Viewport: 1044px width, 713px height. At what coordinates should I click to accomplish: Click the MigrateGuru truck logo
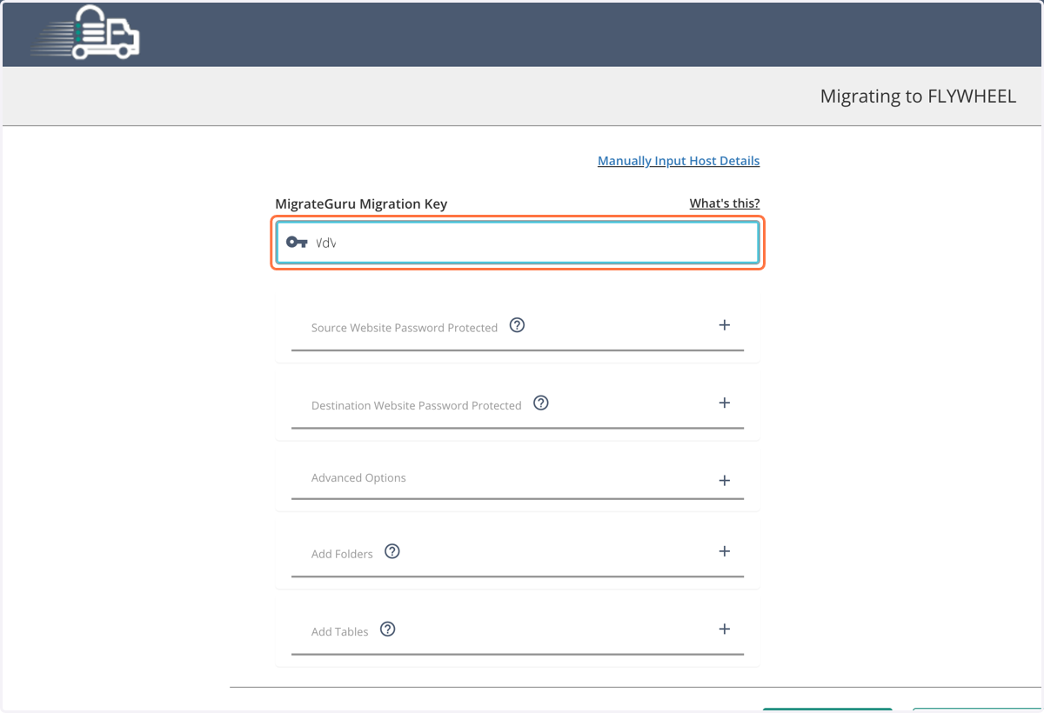pos(84,32)
